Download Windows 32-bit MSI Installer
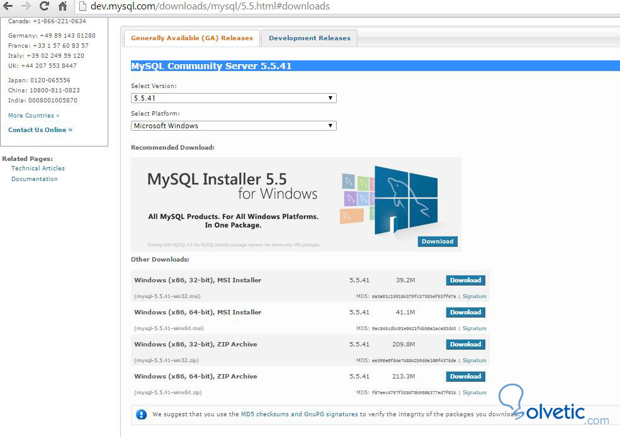The width and height of the screenshot is (620, 437). coord(465,280)
